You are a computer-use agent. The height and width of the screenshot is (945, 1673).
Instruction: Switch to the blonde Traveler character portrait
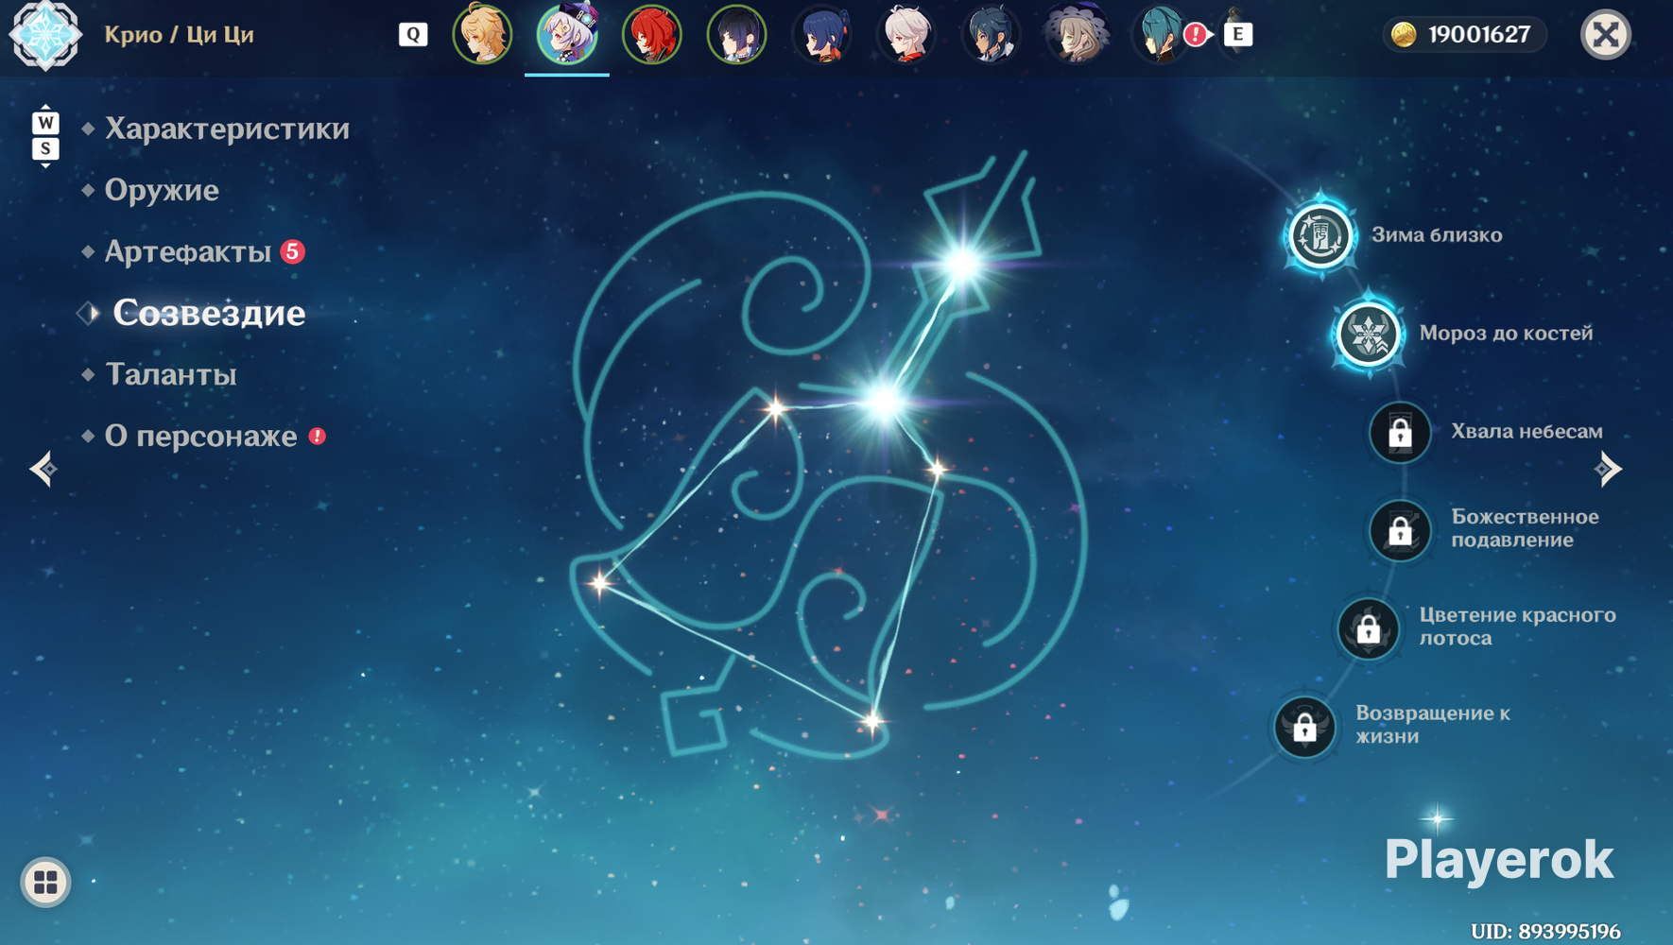[482, 35]
